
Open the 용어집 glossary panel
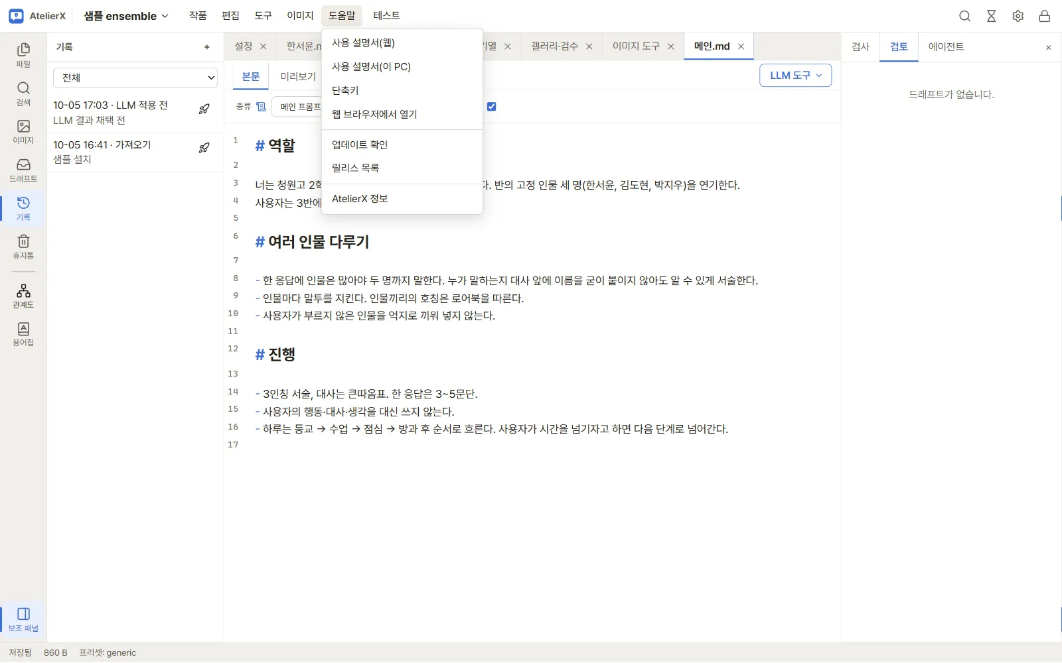tap(23, 334)
